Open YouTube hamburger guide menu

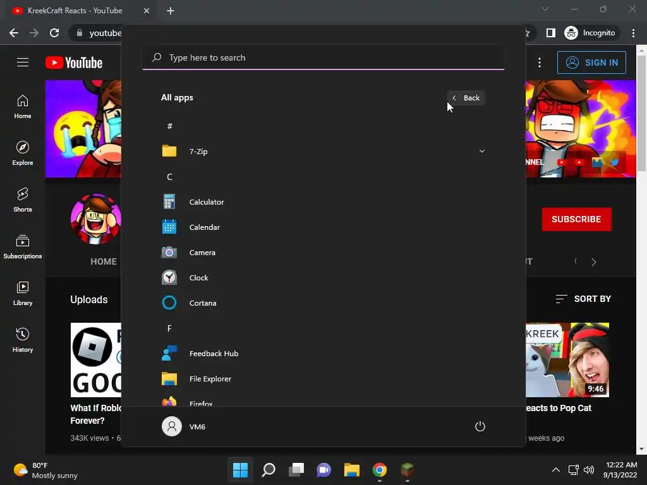(23, 63)
